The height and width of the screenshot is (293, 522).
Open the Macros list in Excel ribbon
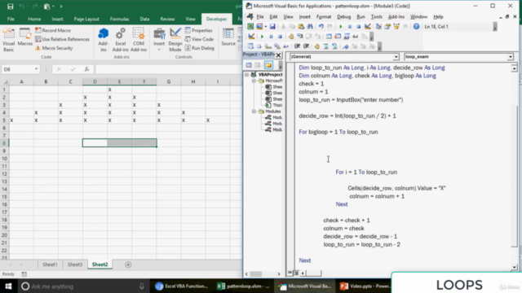[x=25, y=37]
